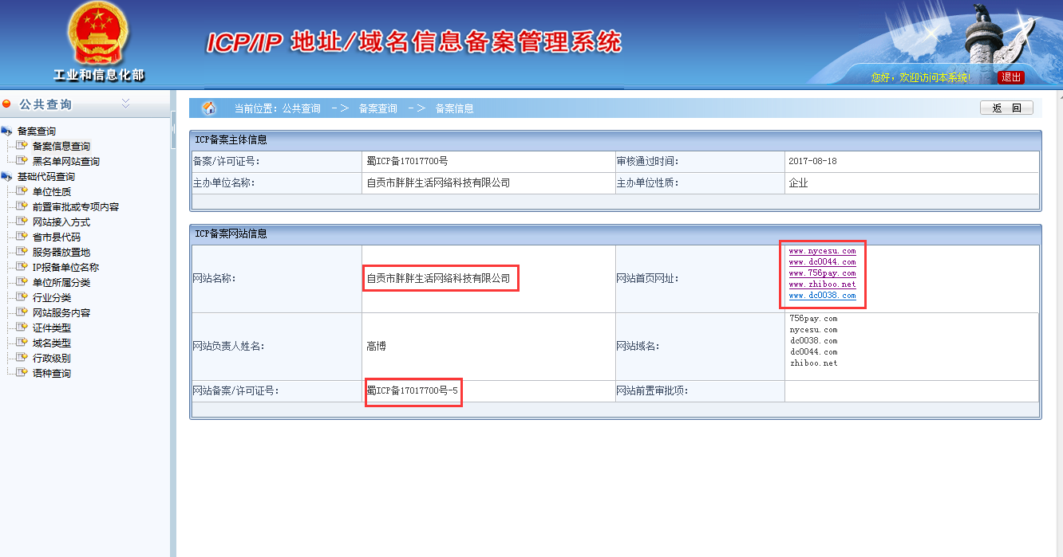The height and width of the screenshot is (557, 1063).
Task: Click the icon beside 省市县代码
Action: click(x=22, y=237)
